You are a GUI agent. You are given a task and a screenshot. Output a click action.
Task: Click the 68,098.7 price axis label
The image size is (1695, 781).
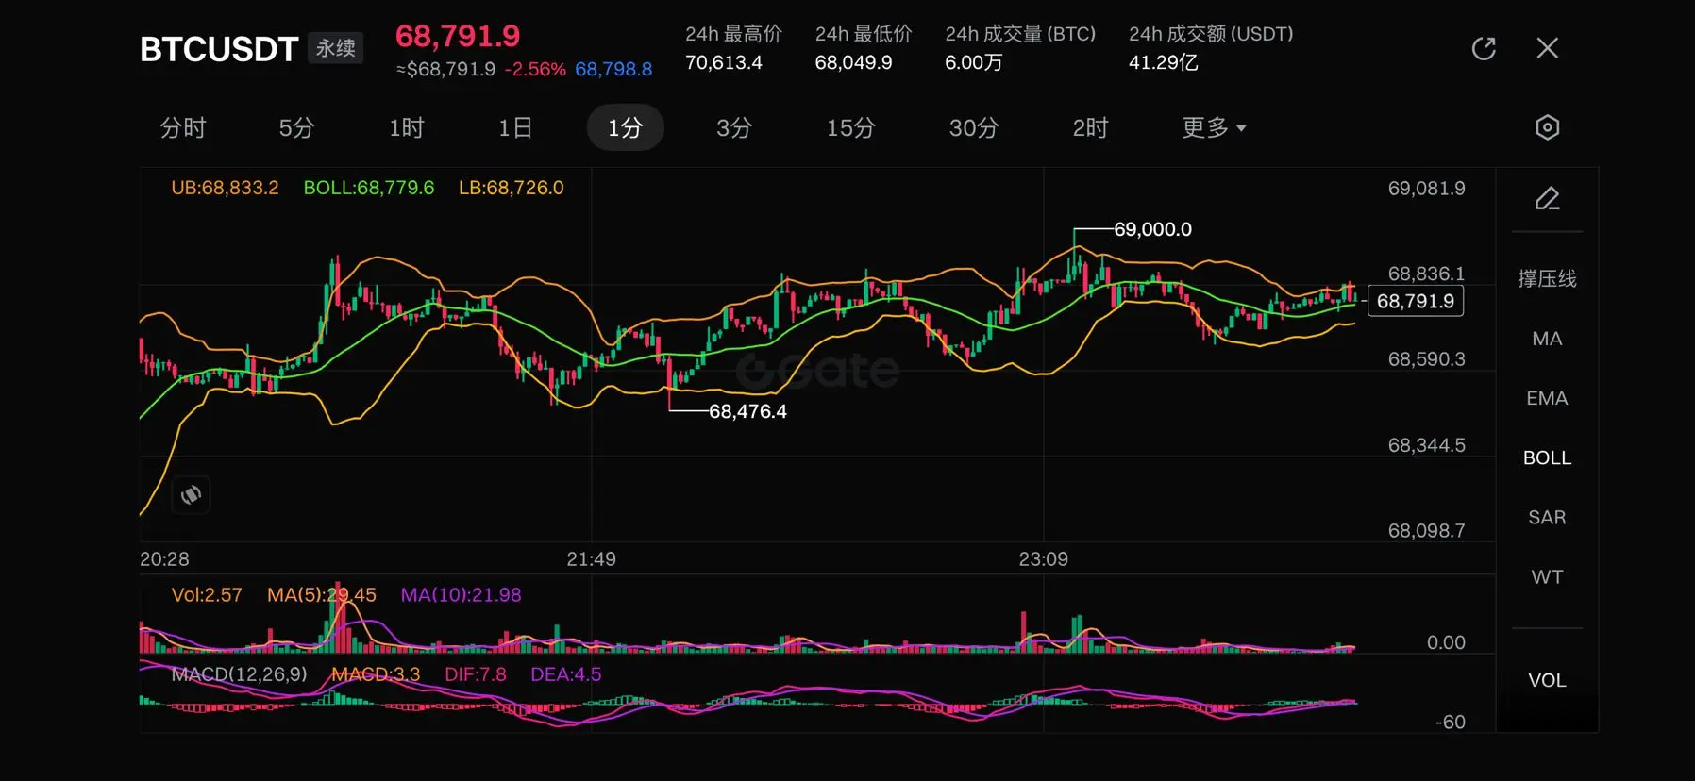[1426, 531]
